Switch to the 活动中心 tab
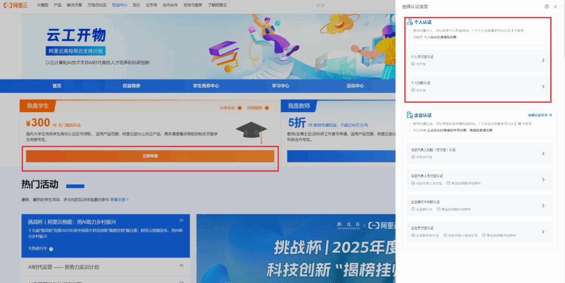This screenshot has width=565, height=283. (x=355, y=86)
